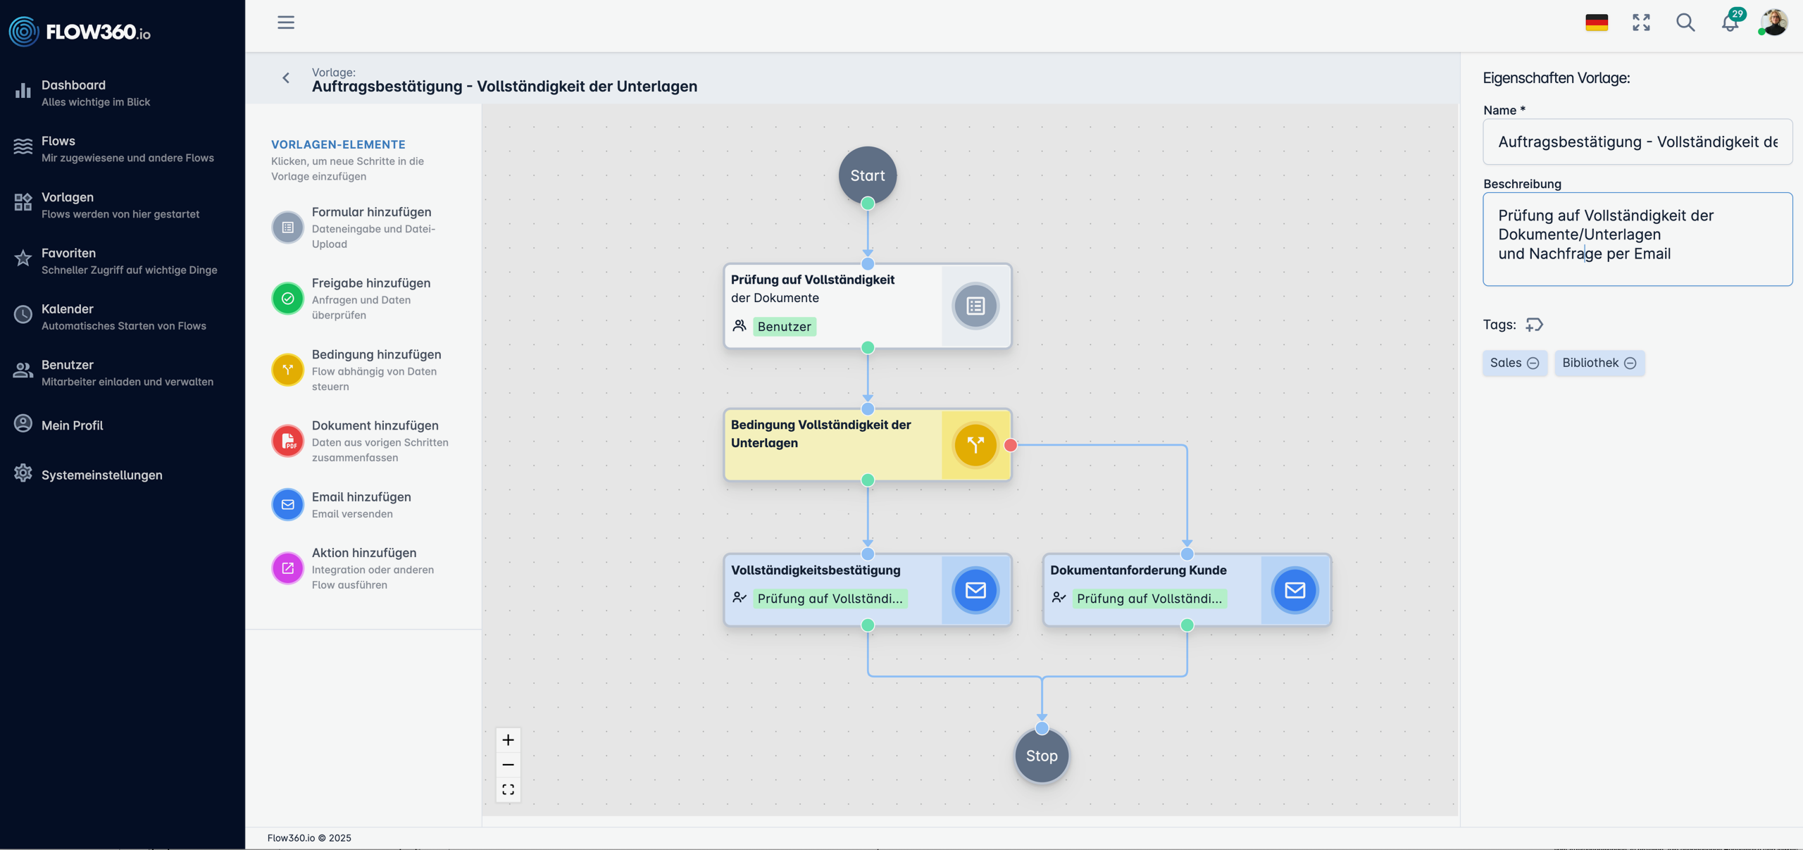Click the Beschreibung text area
Viewport: 1803px width, 850px height.
(x=1637, y=239)
